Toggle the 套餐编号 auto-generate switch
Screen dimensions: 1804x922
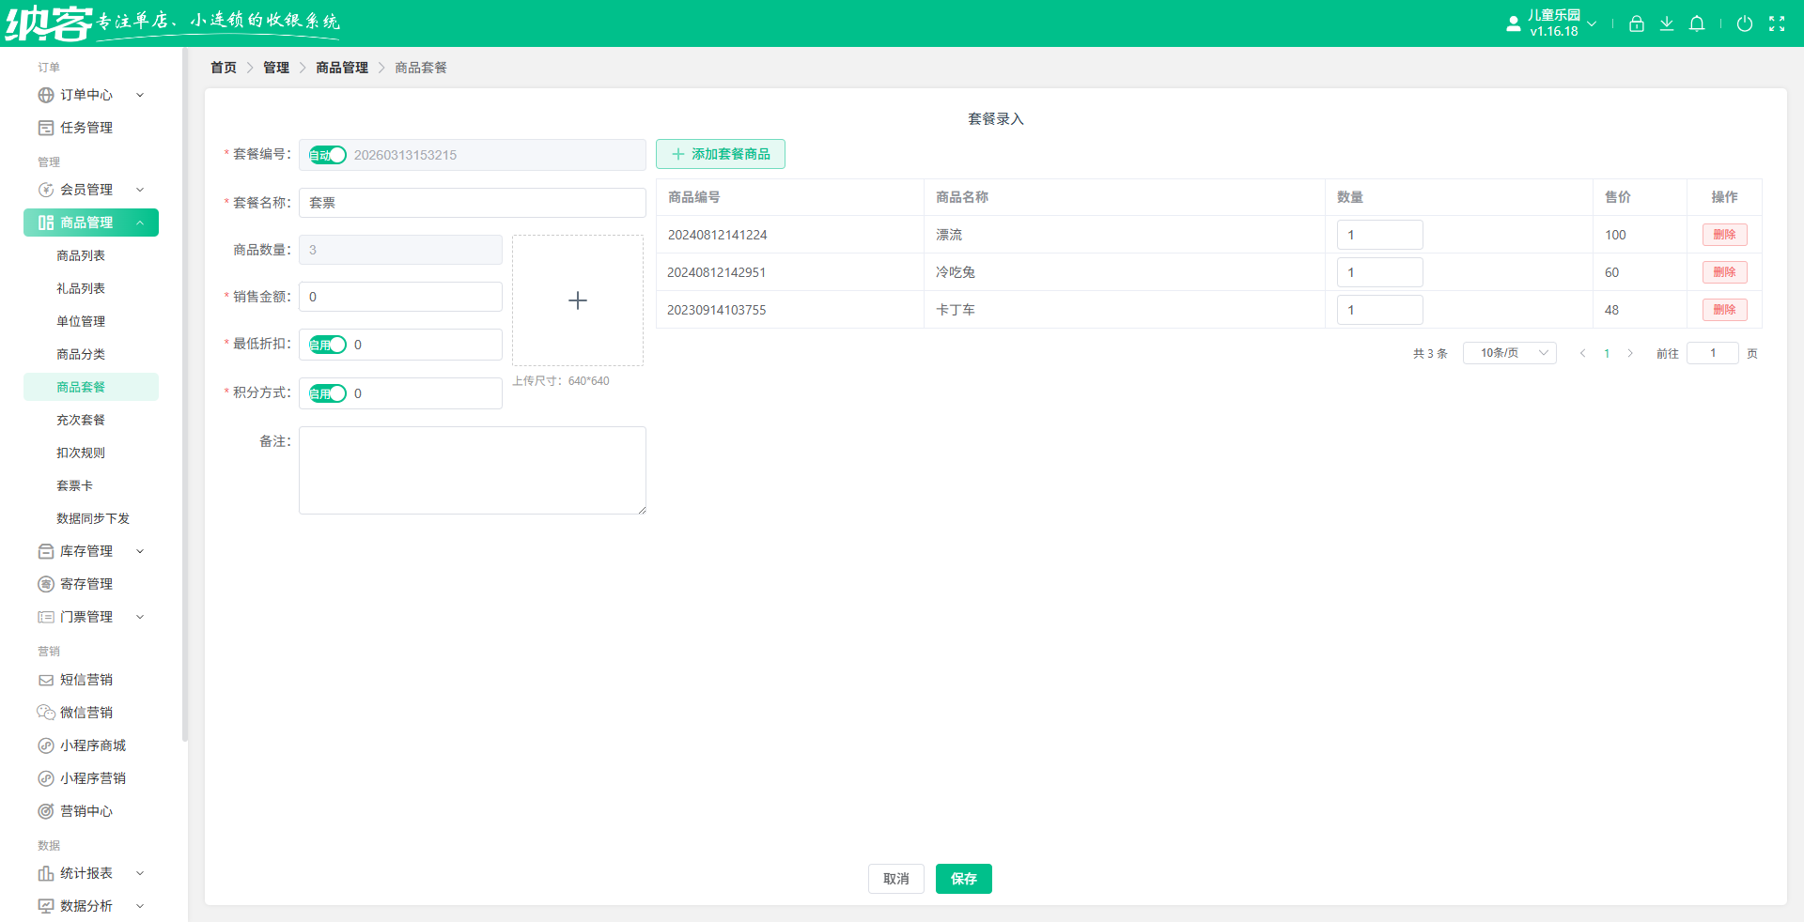[x=328, y=155]
